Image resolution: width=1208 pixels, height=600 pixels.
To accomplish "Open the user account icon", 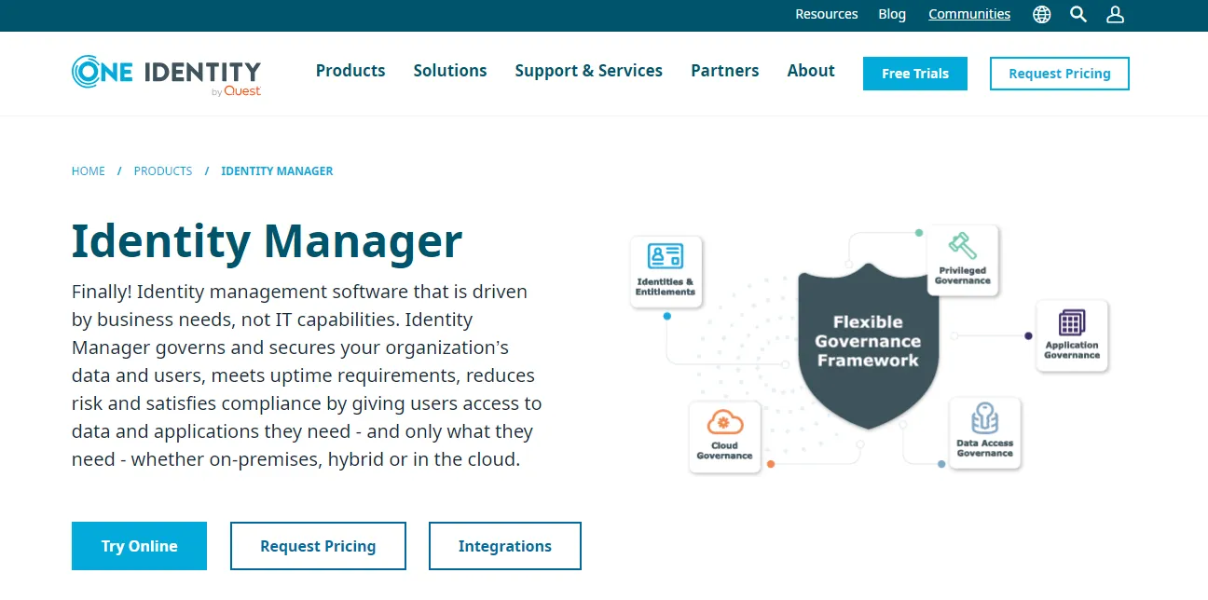I will (x=1115, y=15).
